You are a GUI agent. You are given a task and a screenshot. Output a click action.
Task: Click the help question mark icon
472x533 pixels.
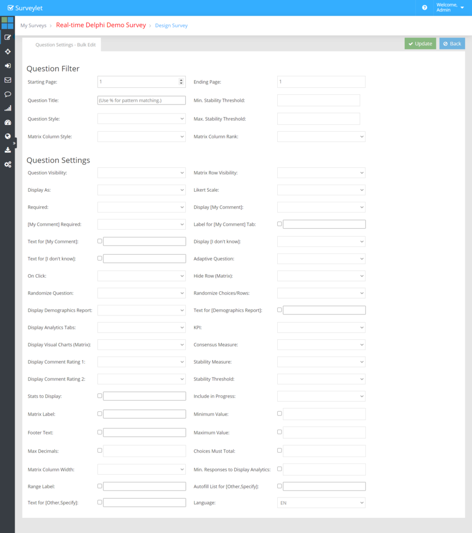click(x=425, y=8)
